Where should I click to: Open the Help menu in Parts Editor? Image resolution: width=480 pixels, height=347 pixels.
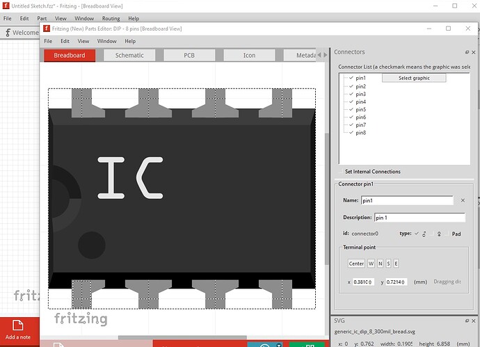[130, 41]
